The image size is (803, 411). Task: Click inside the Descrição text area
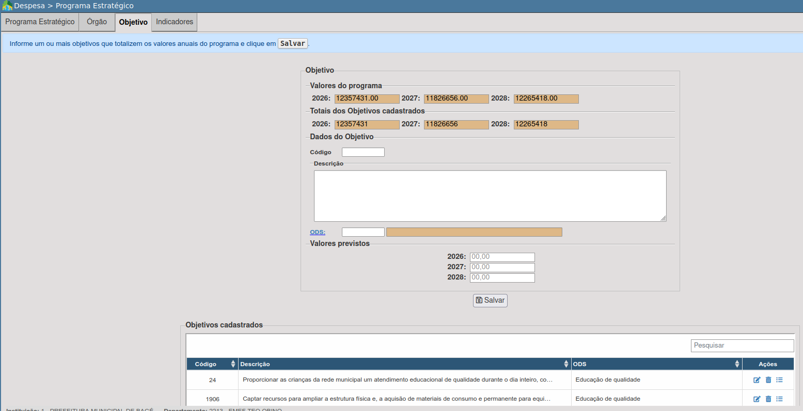(490, 196)
